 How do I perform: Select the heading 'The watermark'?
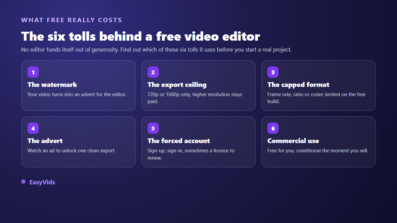coord(52,85)
